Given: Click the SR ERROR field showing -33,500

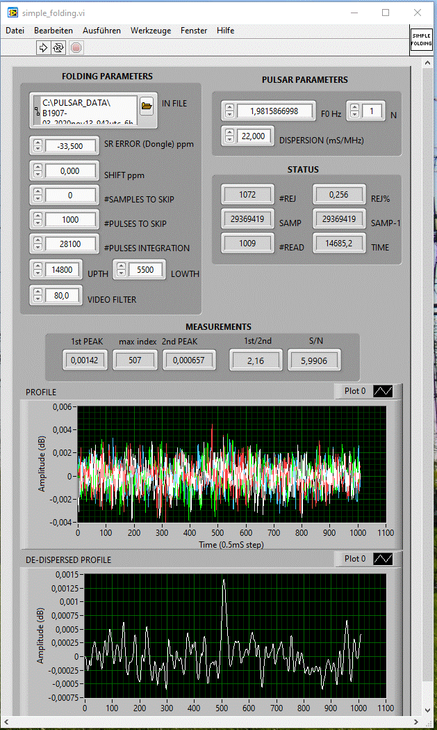Looking at the screenshot, I should 71,146.
